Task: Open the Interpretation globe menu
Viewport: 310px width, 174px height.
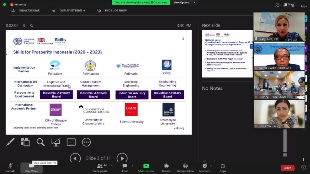Action: click(186, 168)
